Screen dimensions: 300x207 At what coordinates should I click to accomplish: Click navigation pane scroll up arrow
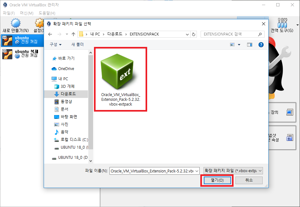click(91, 53)
